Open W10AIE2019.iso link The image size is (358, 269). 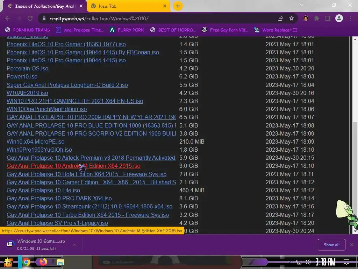pyautogui.click(x=27, y=93)
